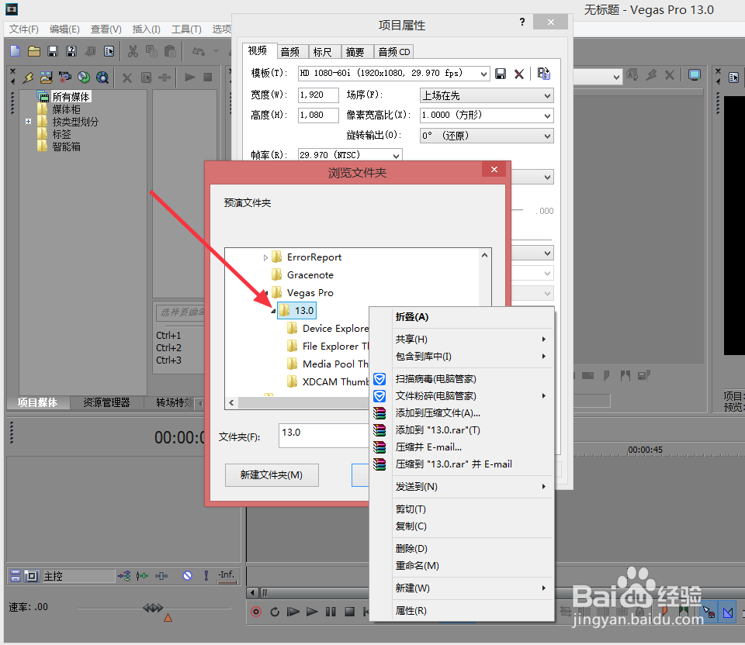Collapse the 13.0 folder arrow

pos(273,312)
